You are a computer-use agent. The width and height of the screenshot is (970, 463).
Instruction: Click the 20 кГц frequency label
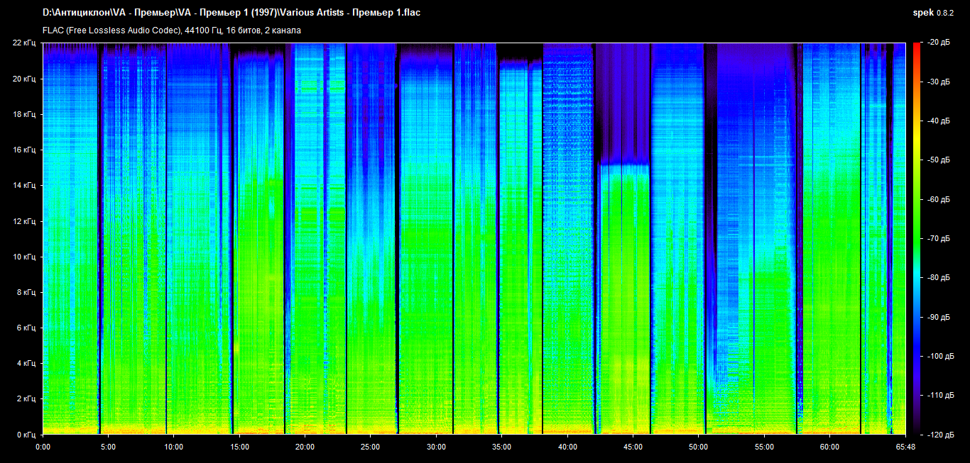click(24, 79)
